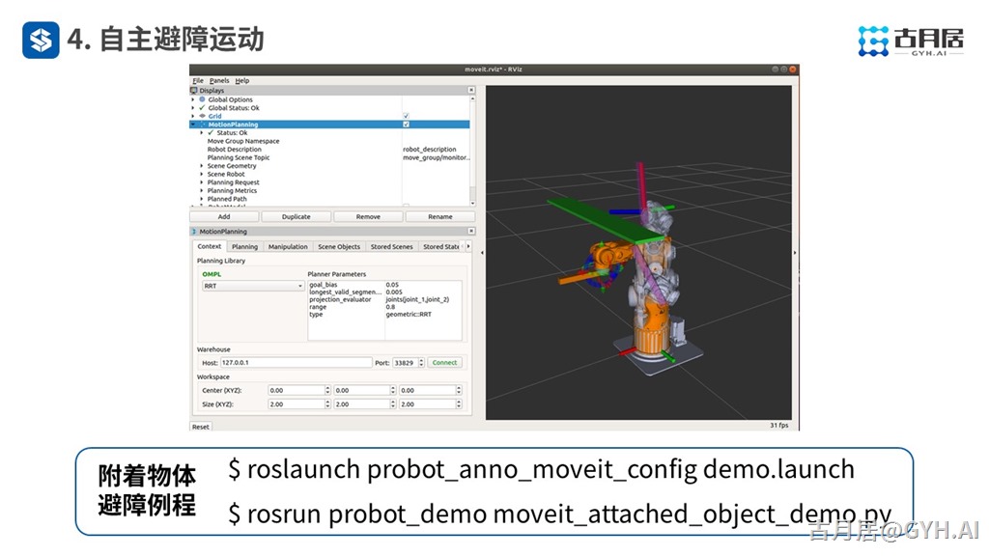Click the MotionPlanning panel header icon
This screenshot has height=556, width=989.
click(194, 232)
